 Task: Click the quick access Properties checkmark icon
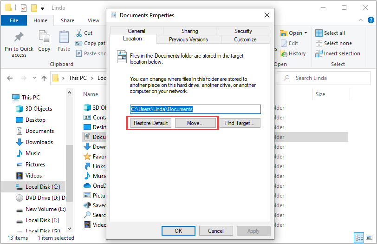(x=24, y=8)
